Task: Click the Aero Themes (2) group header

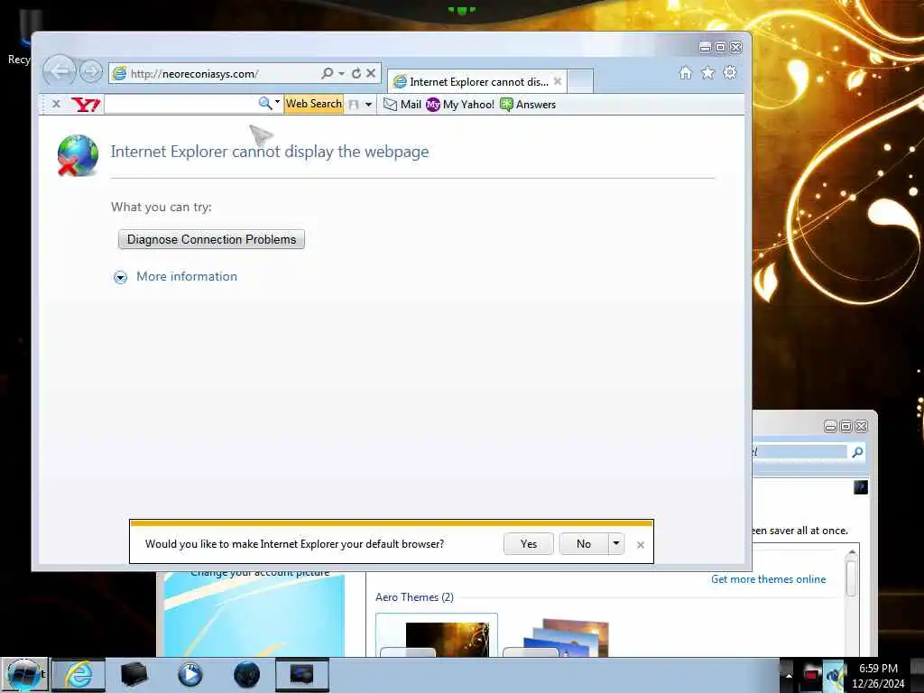Action: (414, 597)
